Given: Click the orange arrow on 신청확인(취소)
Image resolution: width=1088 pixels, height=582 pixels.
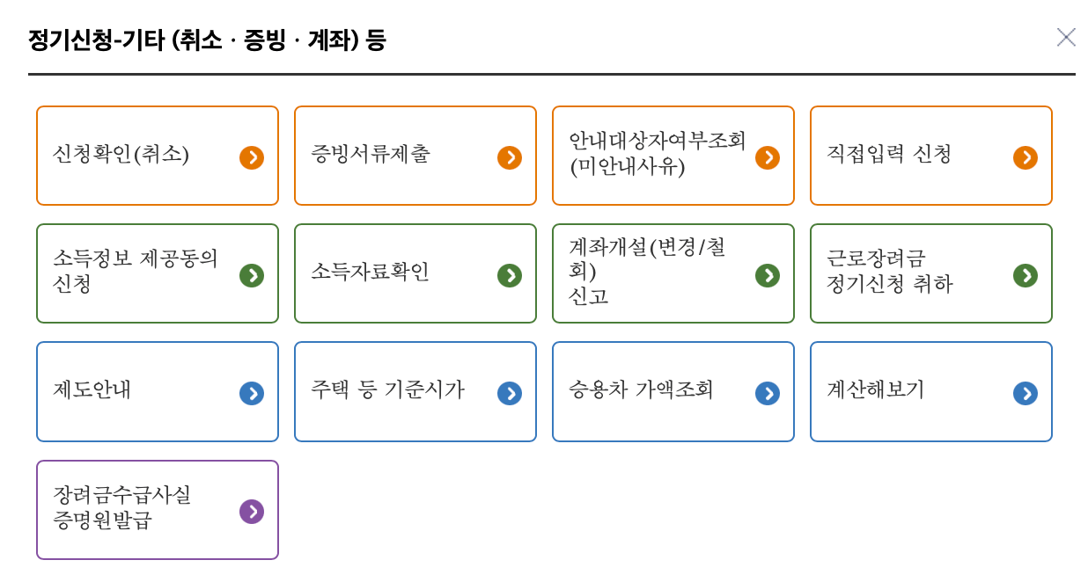Looking at the screenshot, I should click(x=253, y=156).
